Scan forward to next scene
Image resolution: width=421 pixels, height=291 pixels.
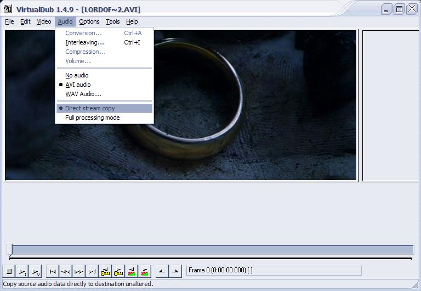[x=145, y=271]
